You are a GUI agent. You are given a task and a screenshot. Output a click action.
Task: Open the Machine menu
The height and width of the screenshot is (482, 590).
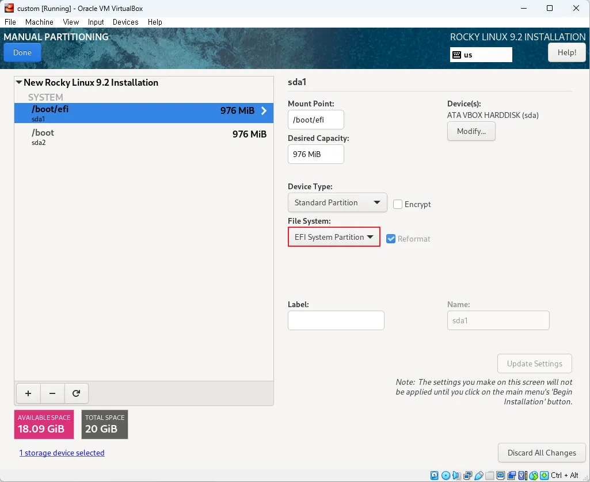pos(39,22)
